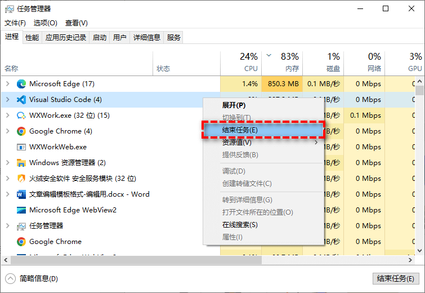Select the Microsoft Edge WebView2 process name
This screenshot has height=293, width=425.
(x=73, y=210)
